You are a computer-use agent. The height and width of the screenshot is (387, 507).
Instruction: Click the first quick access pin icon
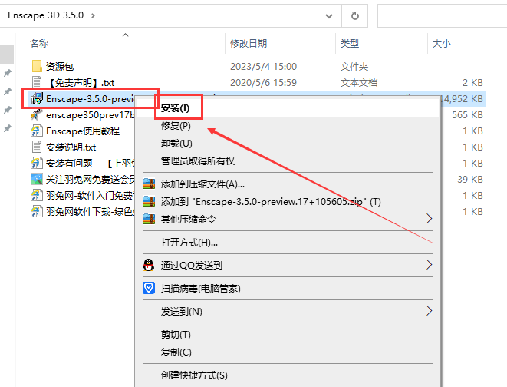(8, 73)
